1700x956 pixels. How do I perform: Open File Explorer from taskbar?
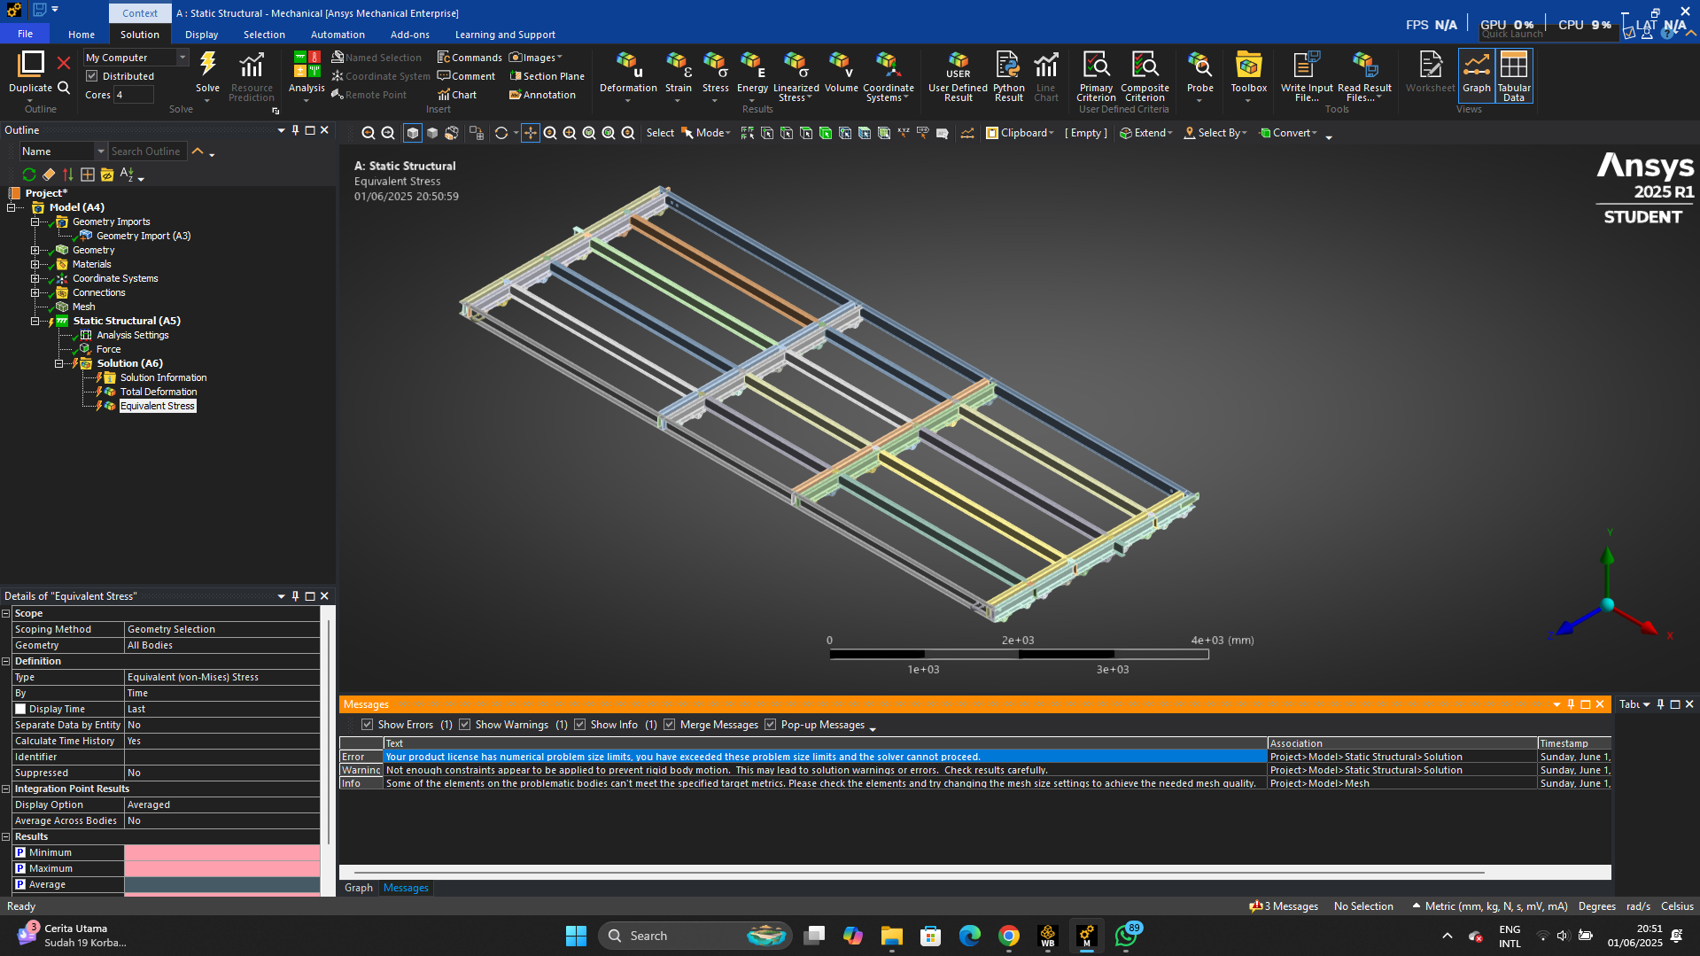point(891,936)
